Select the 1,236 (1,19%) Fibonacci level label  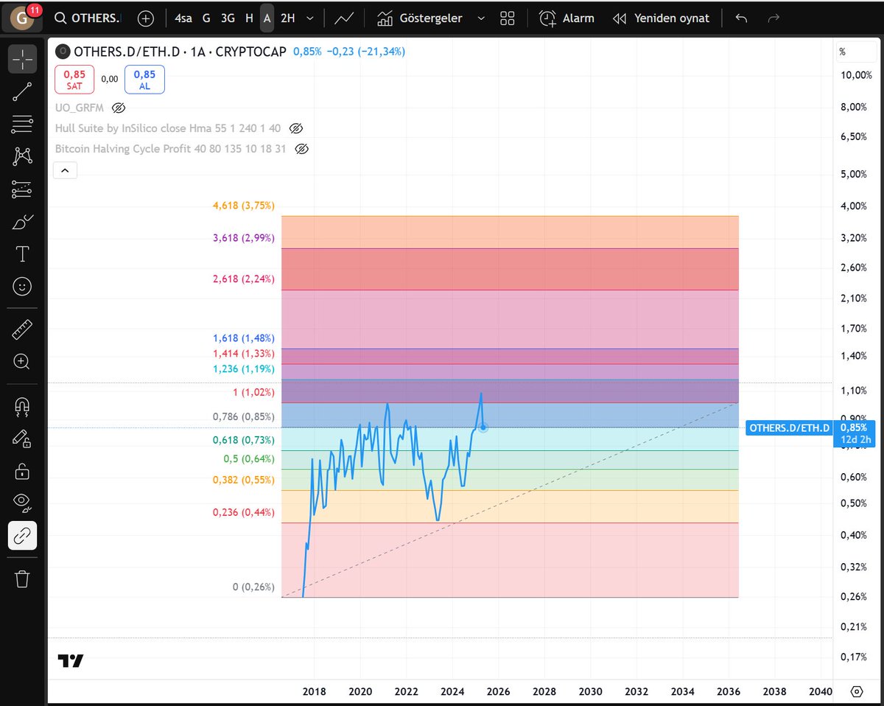(x=244, y=369)
